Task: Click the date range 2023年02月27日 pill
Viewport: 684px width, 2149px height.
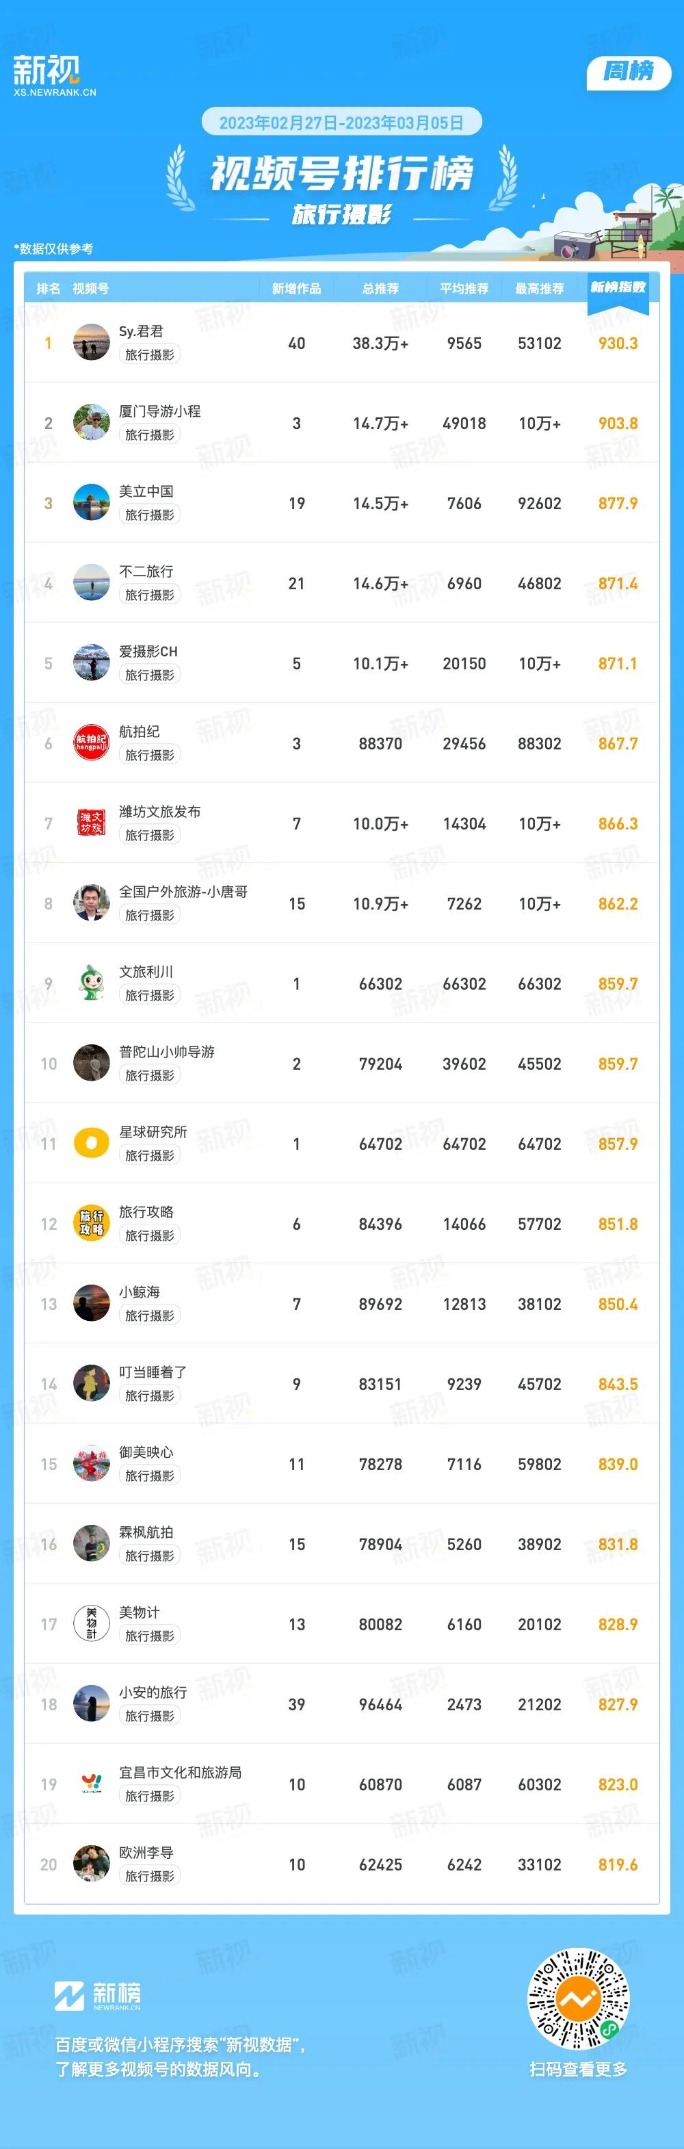Action: pos(341,123)
